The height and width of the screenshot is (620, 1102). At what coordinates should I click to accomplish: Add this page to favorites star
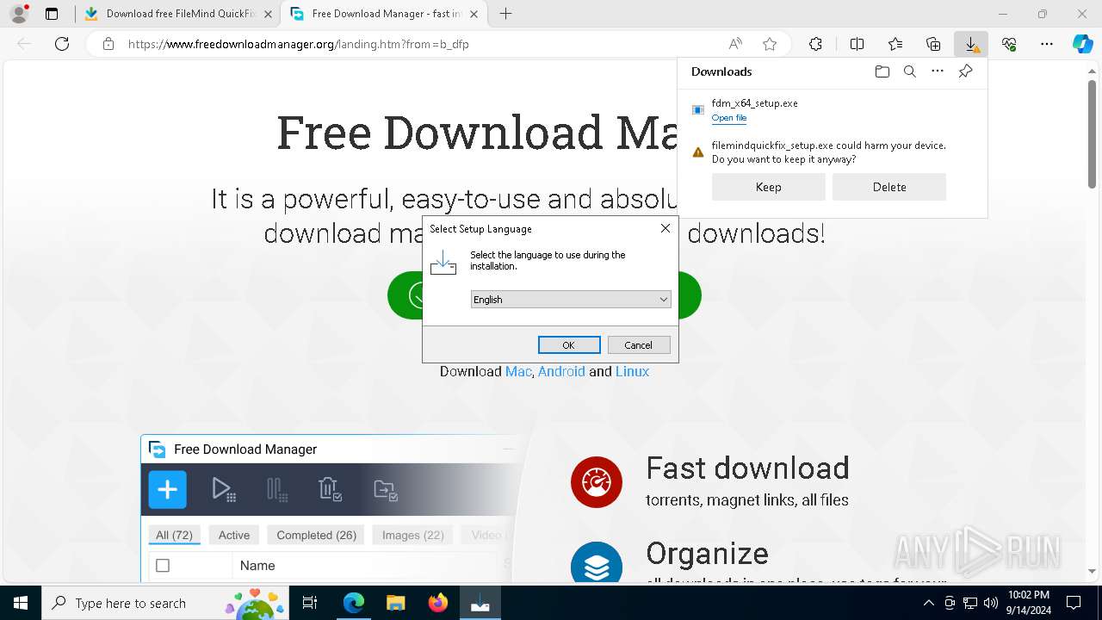(x=770, y=44)
